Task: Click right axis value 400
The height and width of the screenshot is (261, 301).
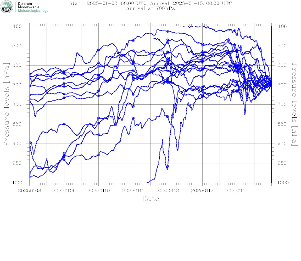Action: (x=282, y=26)
